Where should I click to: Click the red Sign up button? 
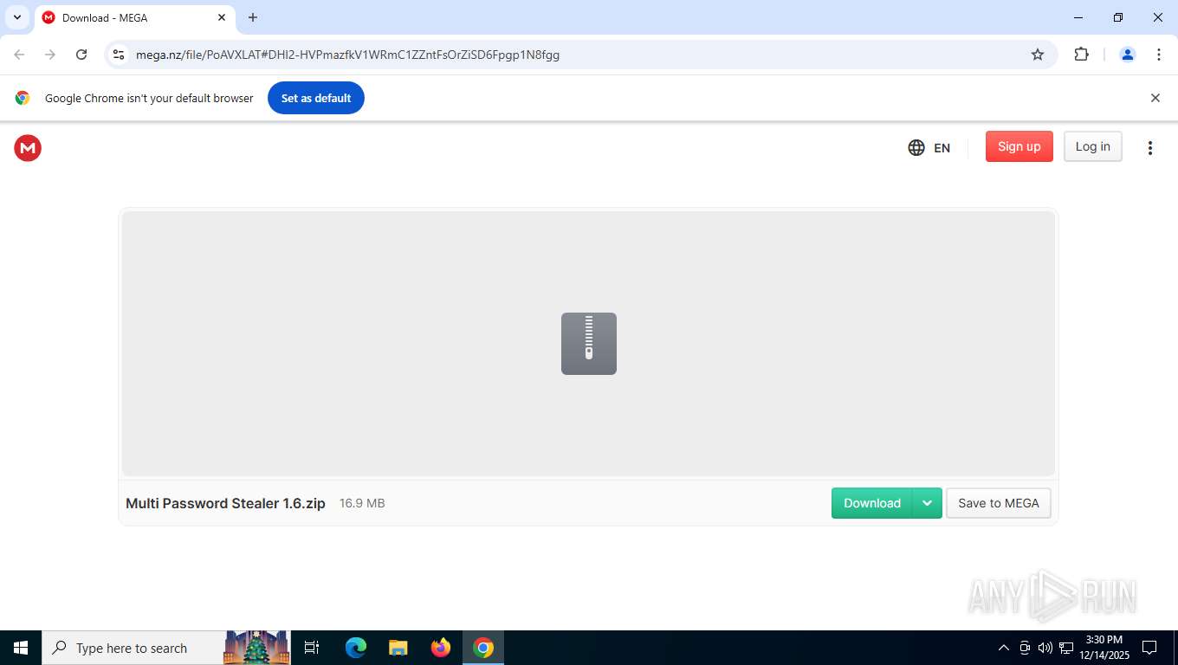[1019, 146]
